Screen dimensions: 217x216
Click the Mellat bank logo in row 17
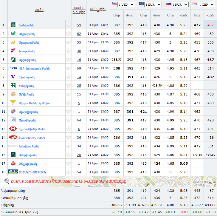[x=13, y=163]
